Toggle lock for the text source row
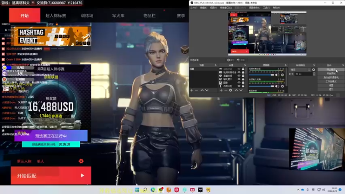 [243, 86]
